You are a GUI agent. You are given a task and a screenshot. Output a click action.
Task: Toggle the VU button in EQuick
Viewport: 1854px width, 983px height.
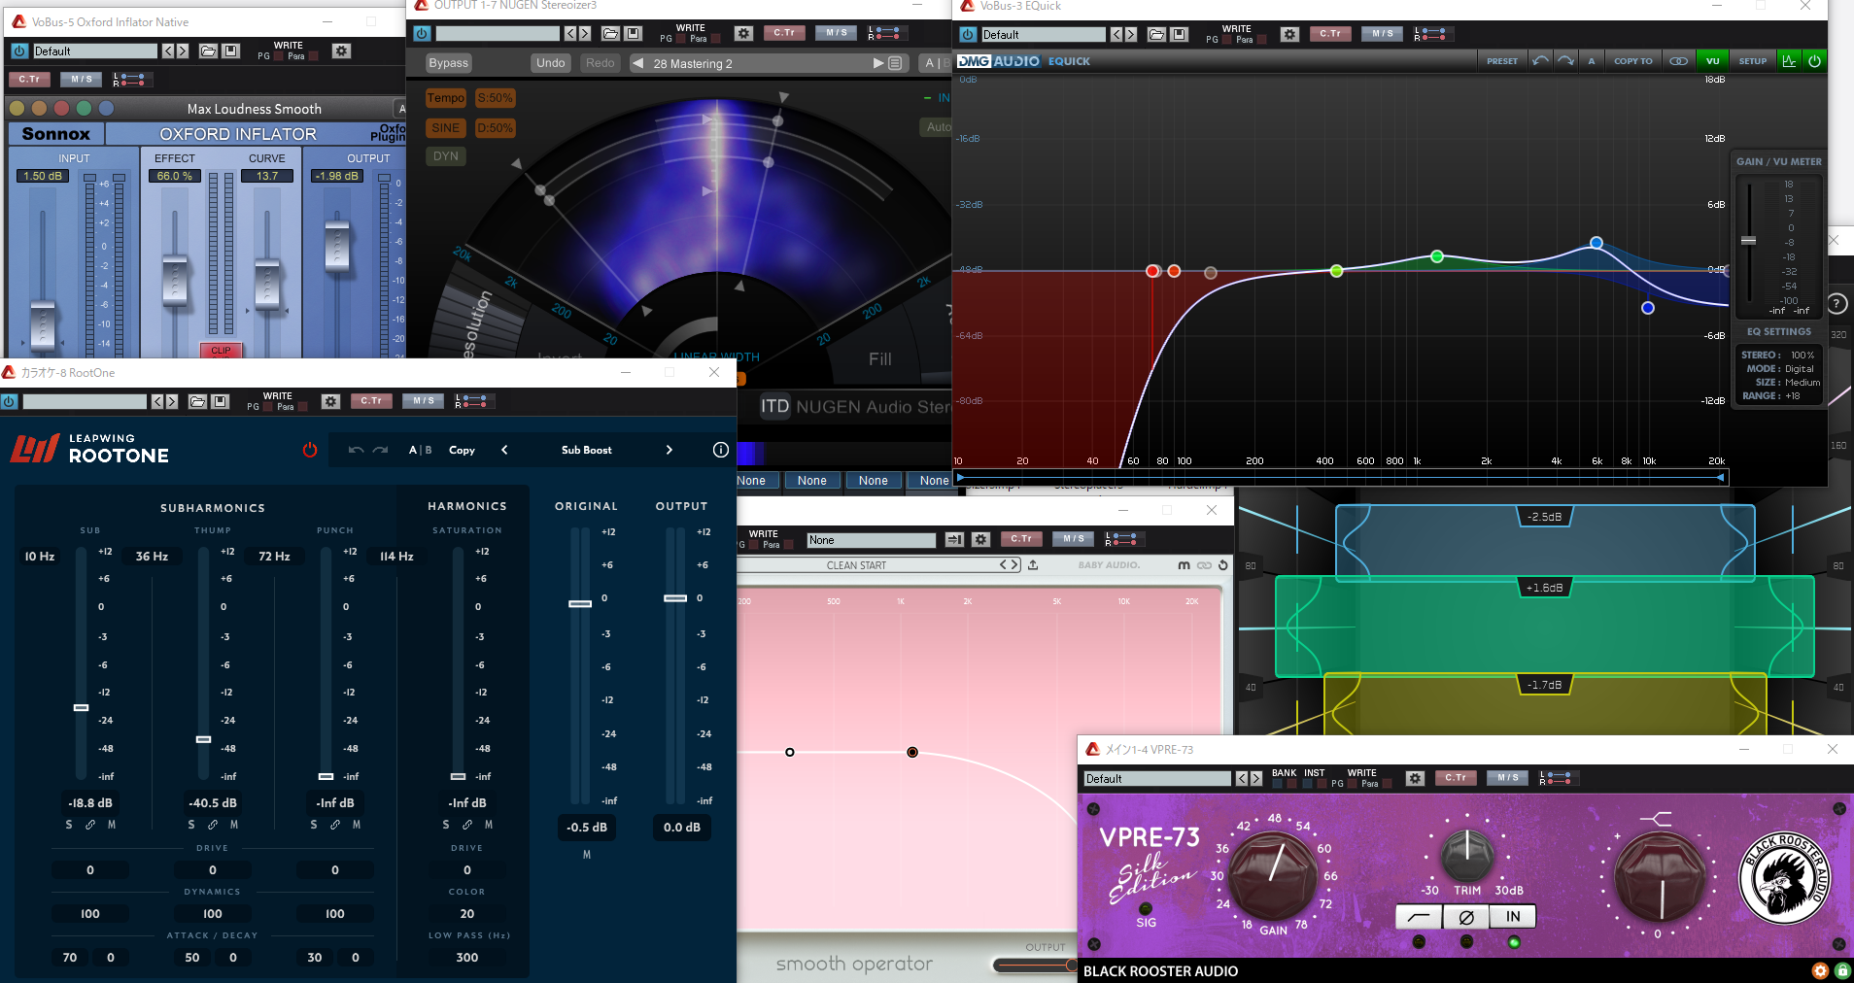[1712, 61]
